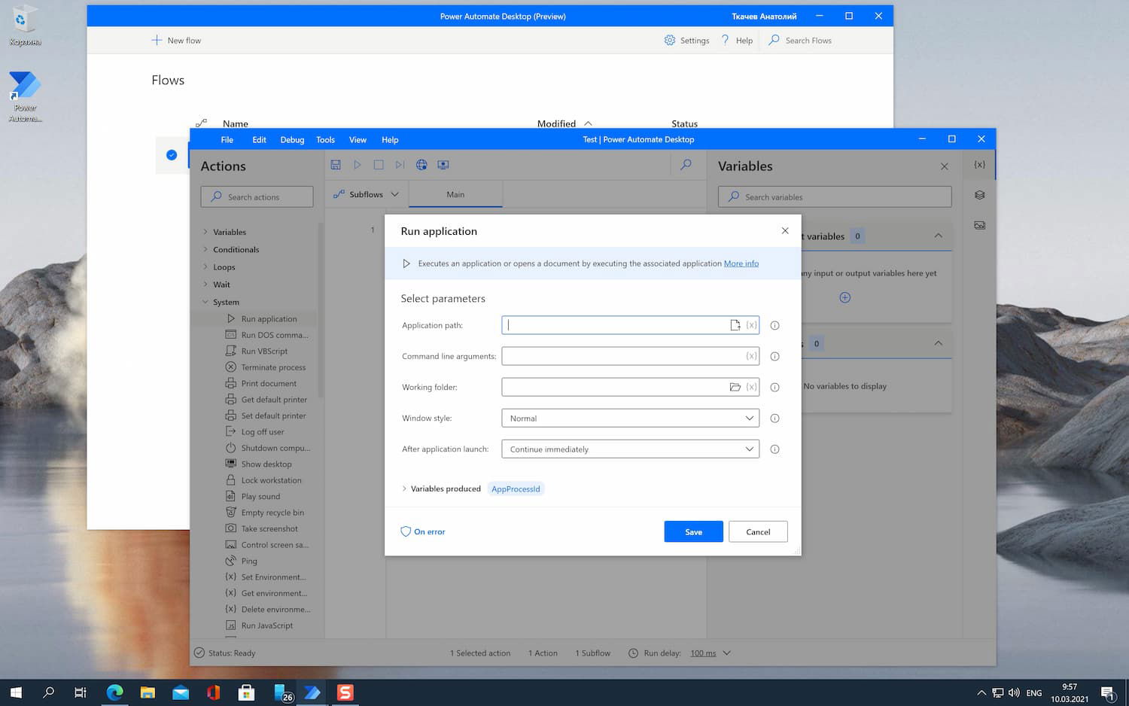This screenshot has width=1129, height=706.
Task: Collapse the Input/output variables section
Action: click(x=938, y=236)
